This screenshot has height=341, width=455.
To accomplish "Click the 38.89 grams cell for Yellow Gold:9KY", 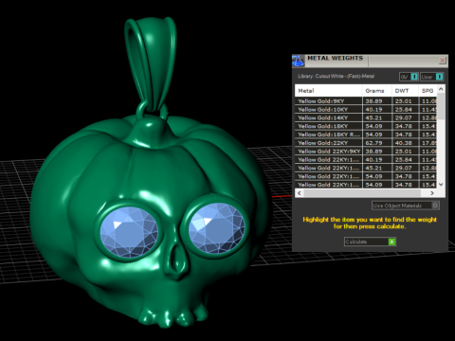I will click(x=377, y=101).
